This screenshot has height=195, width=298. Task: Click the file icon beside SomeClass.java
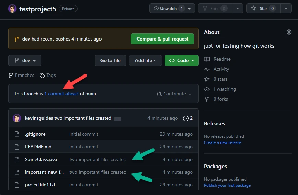[x=17, y=159]
